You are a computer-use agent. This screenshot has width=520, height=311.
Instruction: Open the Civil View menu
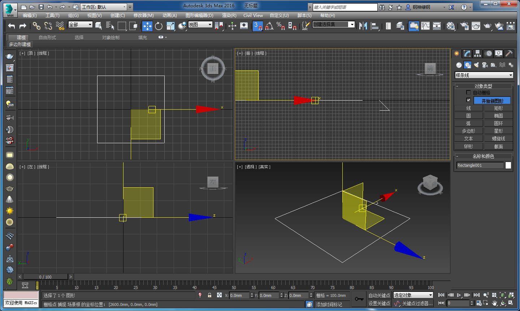253,16
